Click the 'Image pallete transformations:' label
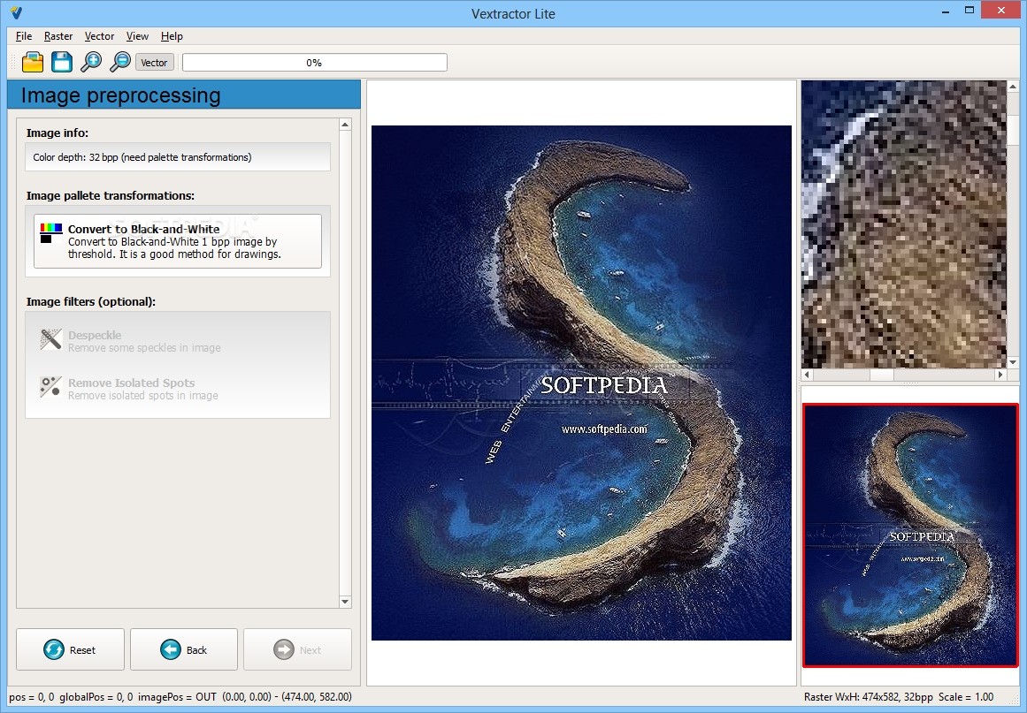 (x=110, y=195)
